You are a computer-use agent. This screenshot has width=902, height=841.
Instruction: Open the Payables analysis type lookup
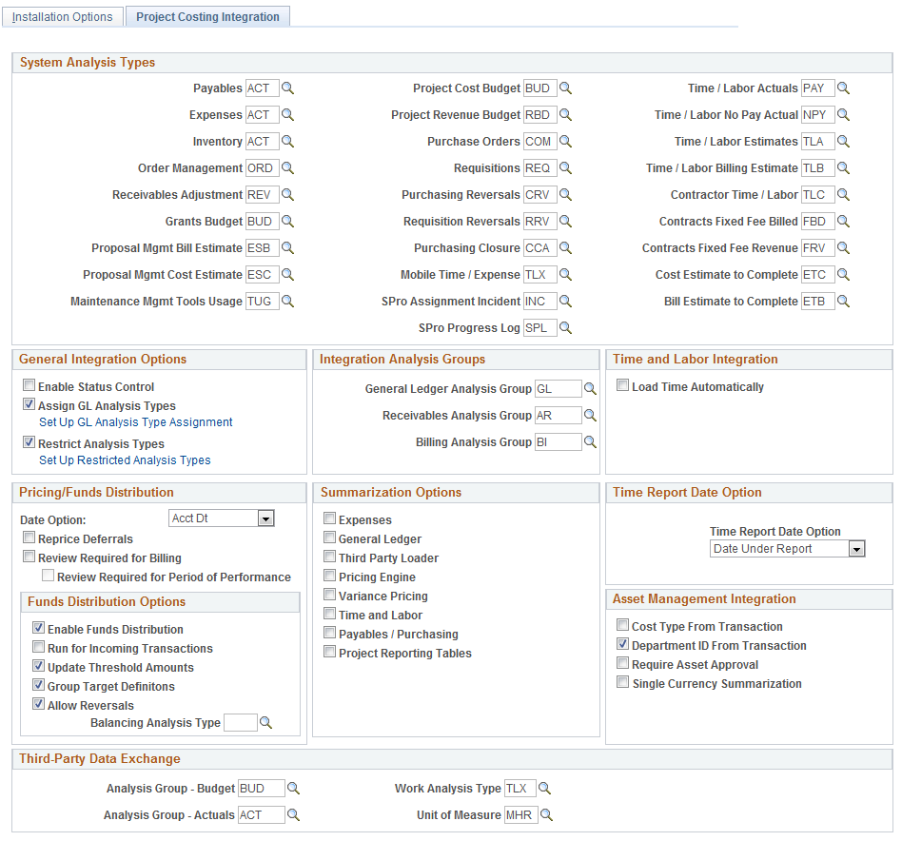click(x=288, y=88)
